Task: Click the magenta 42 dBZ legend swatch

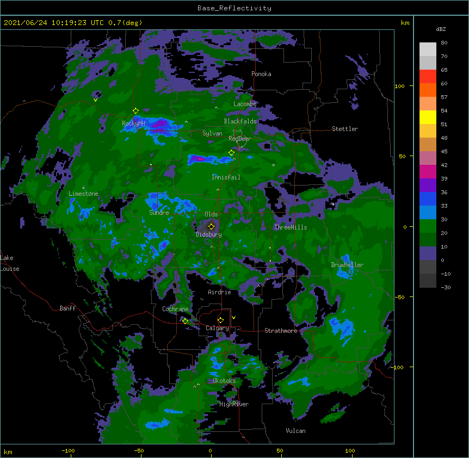Action: tap(428, 171)
